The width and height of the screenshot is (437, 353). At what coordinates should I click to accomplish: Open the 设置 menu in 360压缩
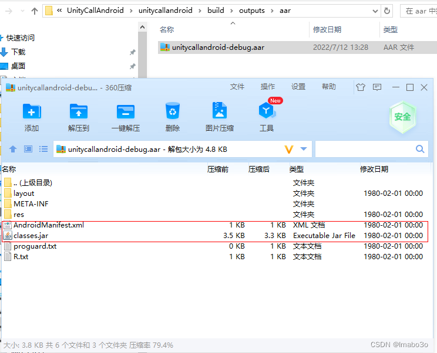(x=298, y=87)
